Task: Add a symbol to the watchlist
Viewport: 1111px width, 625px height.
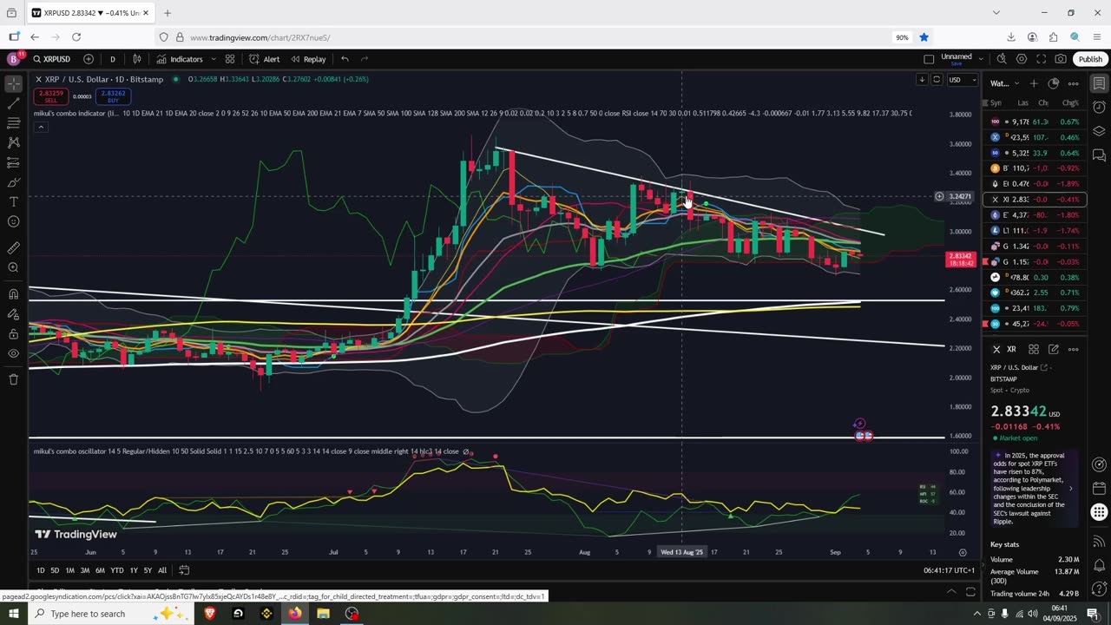Action: coord(1034,83)
